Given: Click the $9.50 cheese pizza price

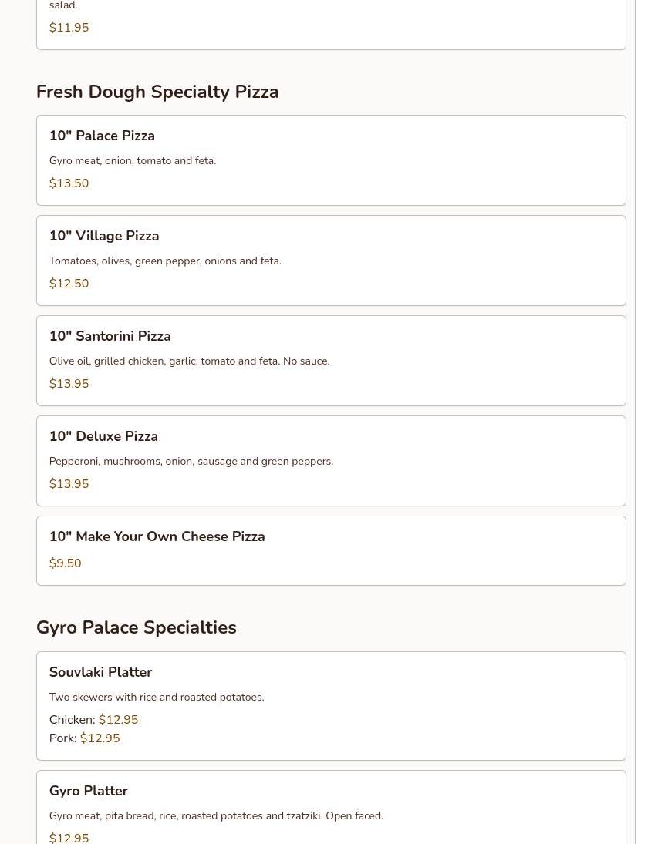Looking at the screenshot, I should pos(65,563).
